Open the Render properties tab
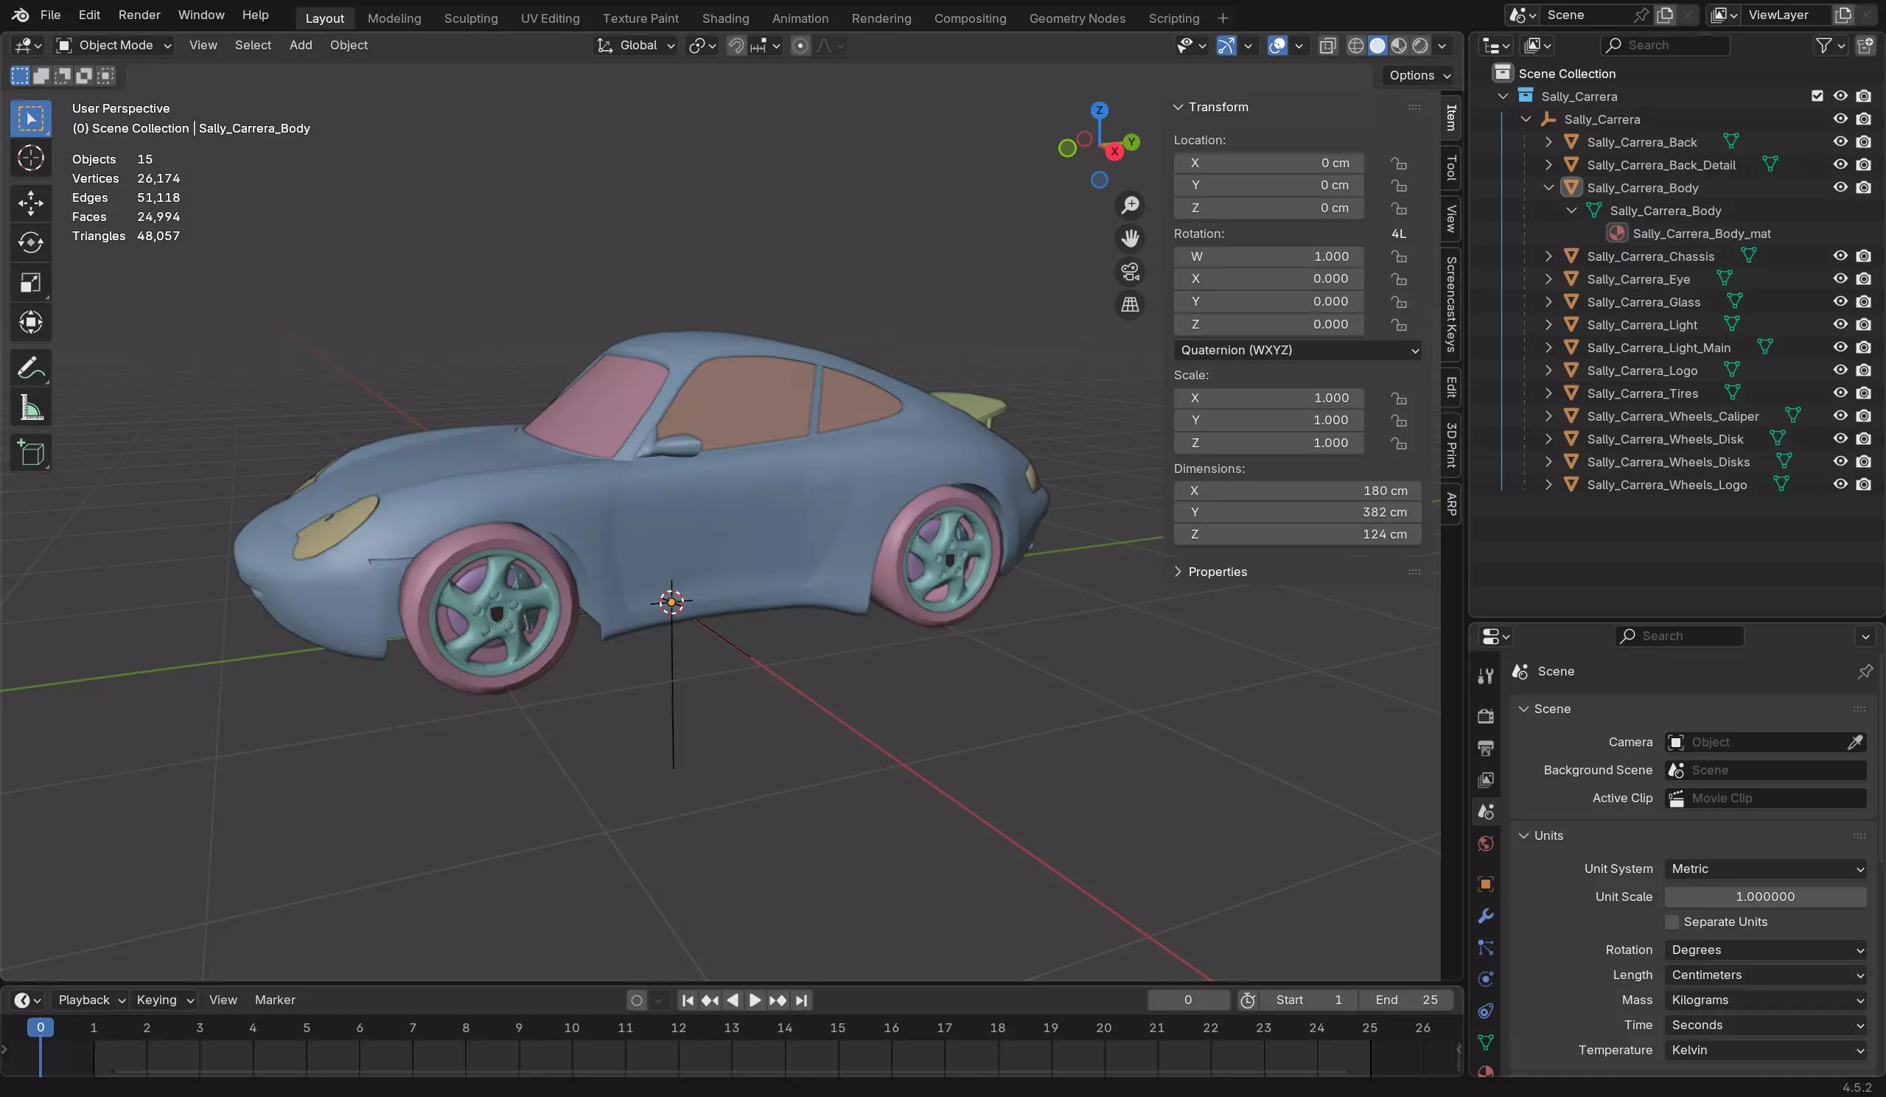Image resolution: width=1886 pixels, height=1097 pixels. 1486,716
